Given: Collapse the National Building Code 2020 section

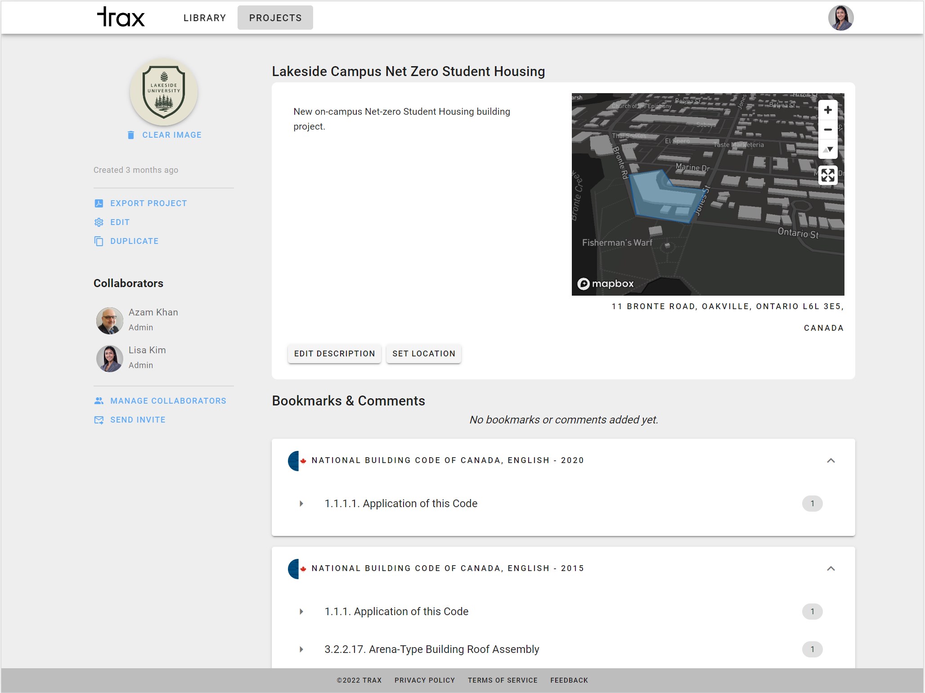Looking at the screenshot, I should tap(831, 460).
